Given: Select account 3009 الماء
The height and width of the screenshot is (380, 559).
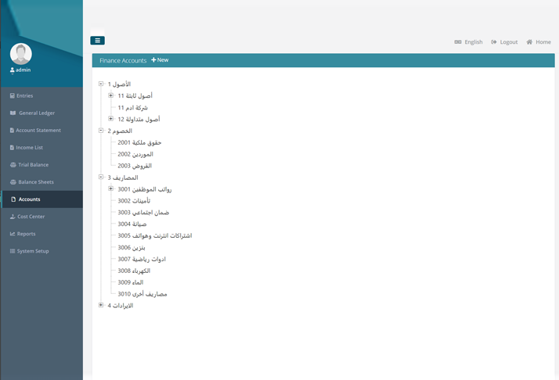Looking at the screenshot, I should 131,282.
